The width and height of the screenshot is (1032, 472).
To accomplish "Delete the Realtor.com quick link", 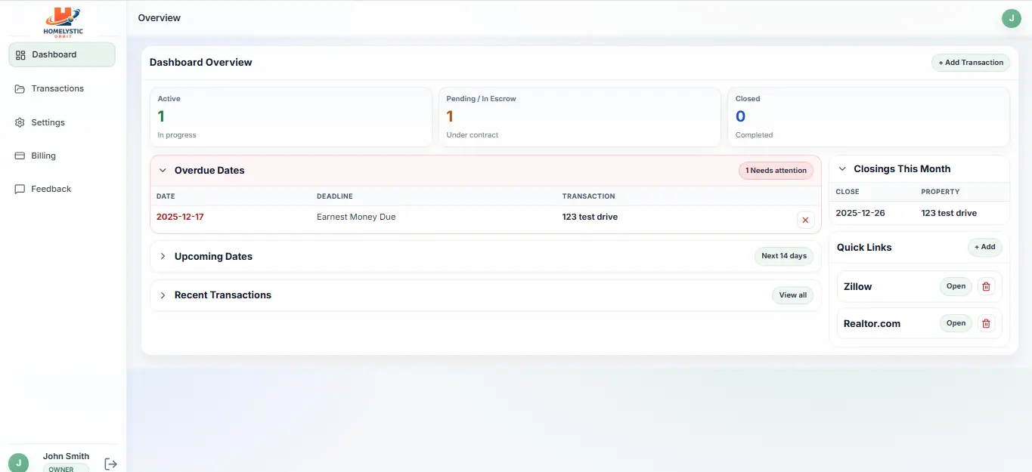I will pyautogui.click(x=986, y=323).
